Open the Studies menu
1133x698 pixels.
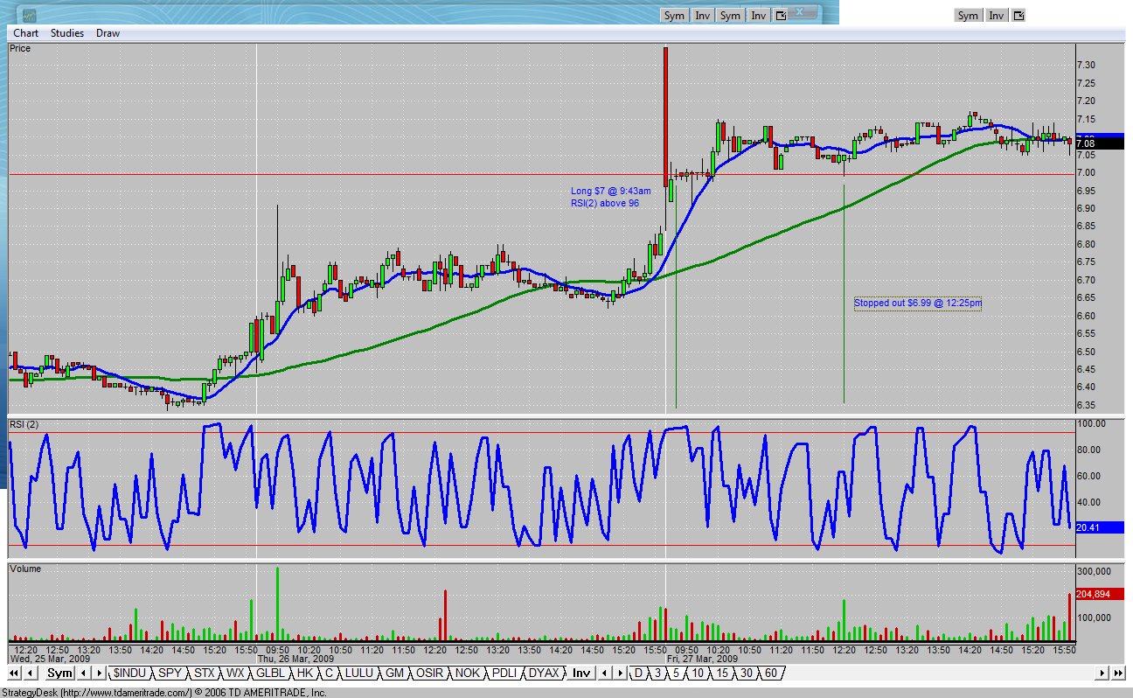[67, 33]
